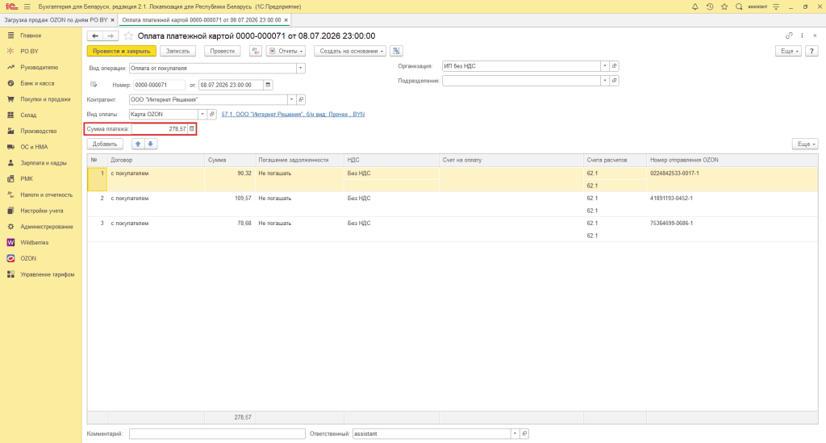Open favorites star in the title bar
Image resolution: width=826 pixels, height=443 pixels.
click(x=724, y=6)
